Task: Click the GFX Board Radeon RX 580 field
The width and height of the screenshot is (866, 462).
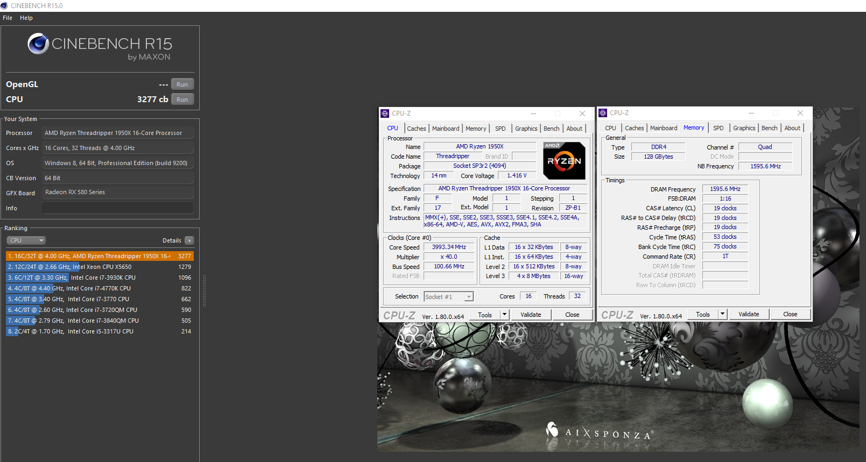Action: (118, 193)
